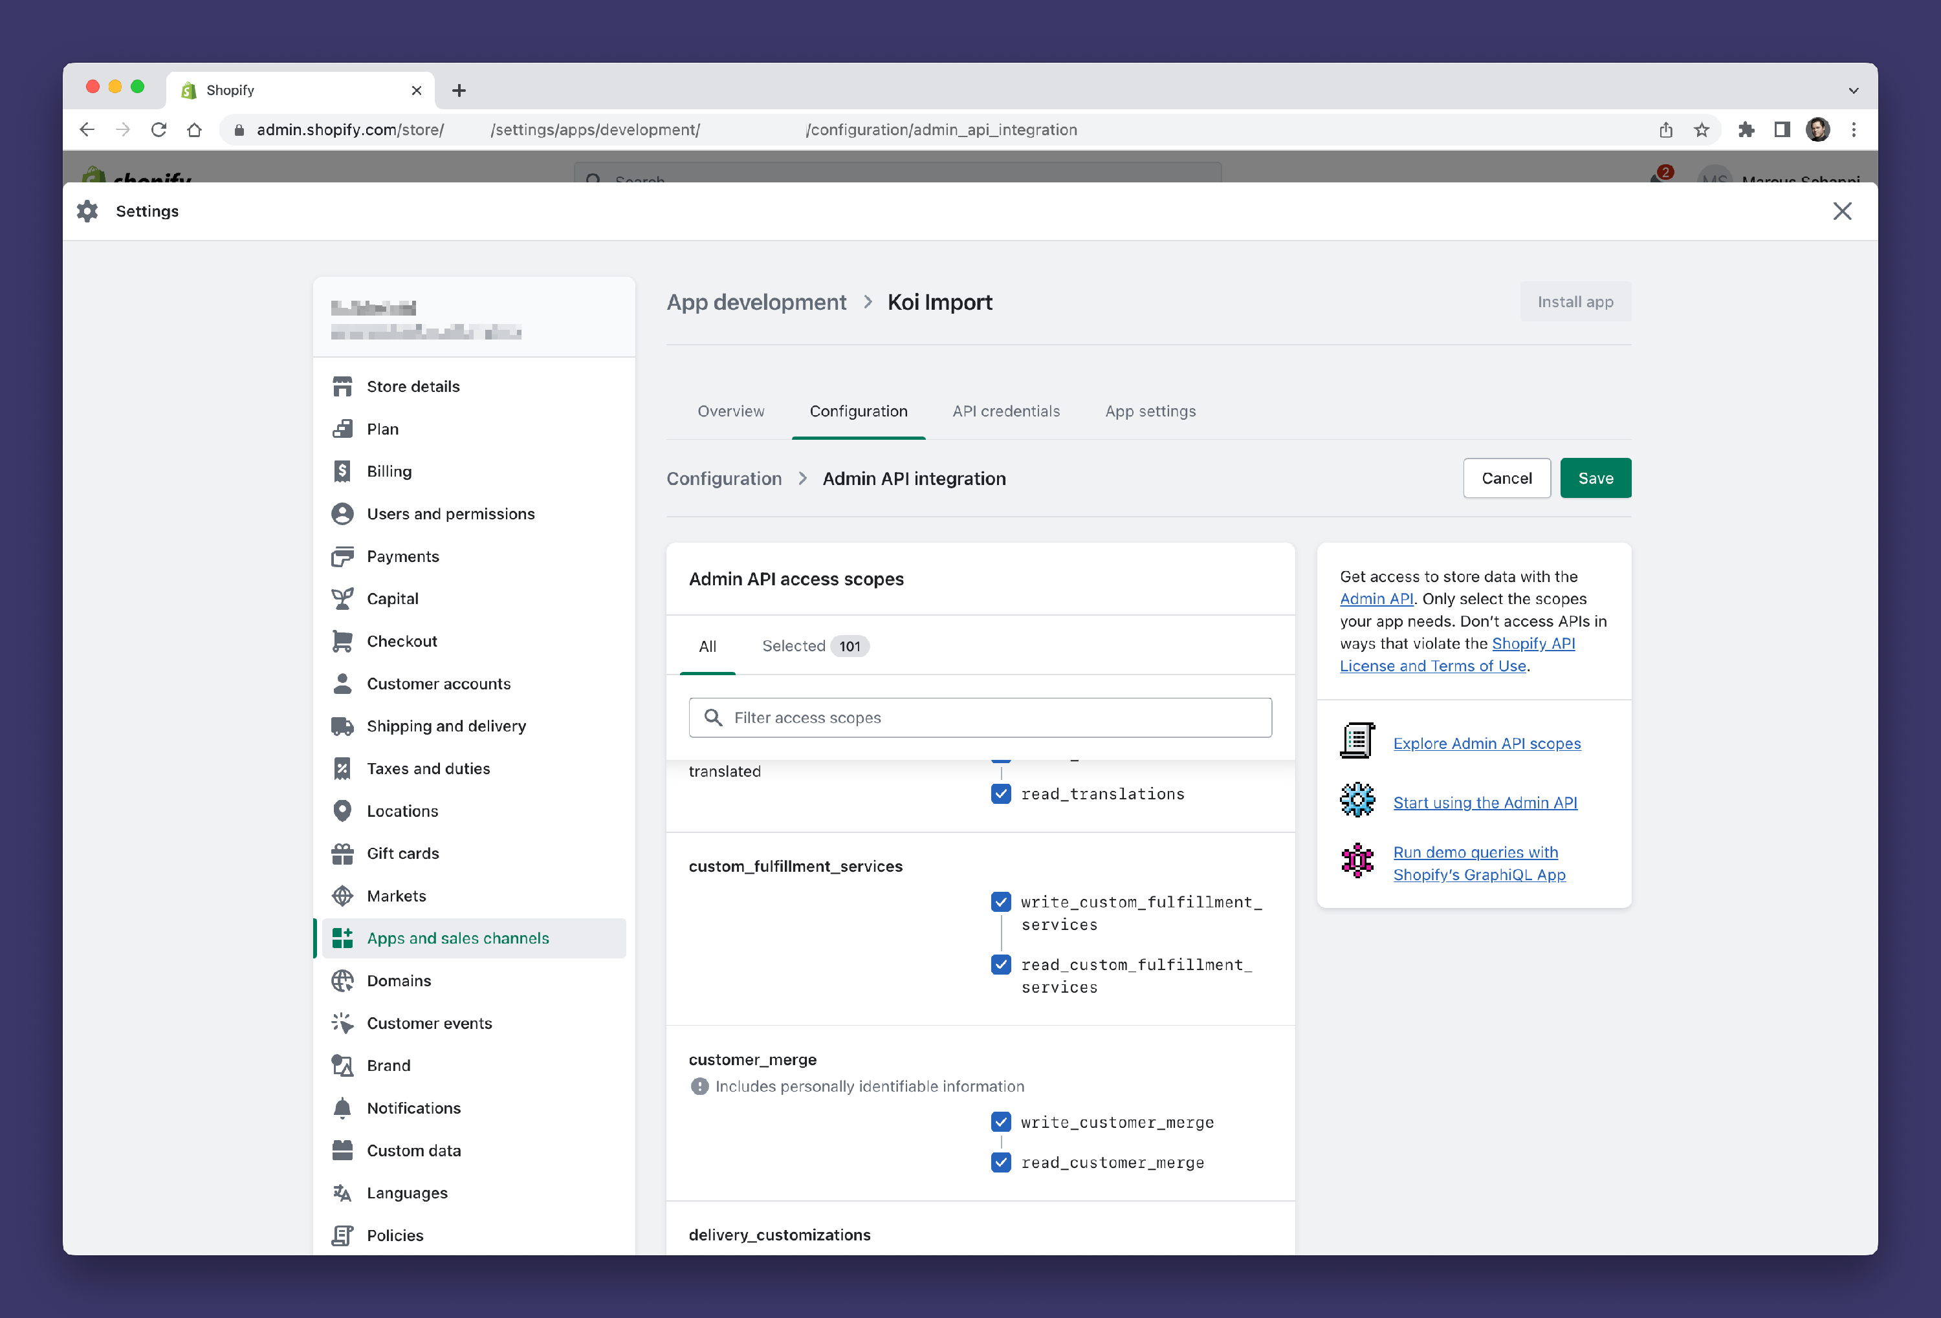Show the Selected 101 scopes tab

(x=815, y=646)
